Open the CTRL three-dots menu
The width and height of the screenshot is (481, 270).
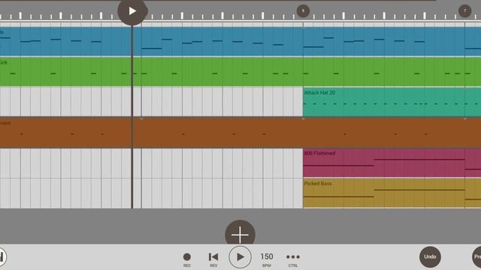(293, 259)
